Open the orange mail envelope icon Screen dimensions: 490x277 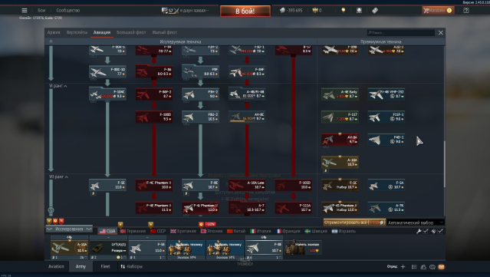pos(441,267)
